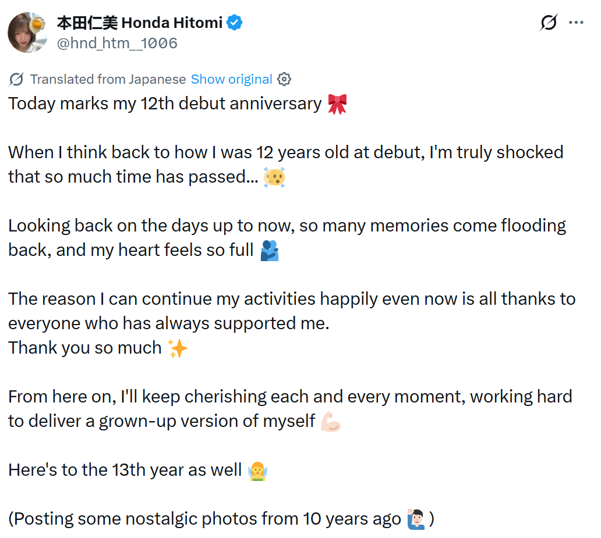The width and height of the screenshot is (601, 538).
Task: Open the @hnd_htm__1006 handle
Action: pyautogui.click(x=117, y=43)
